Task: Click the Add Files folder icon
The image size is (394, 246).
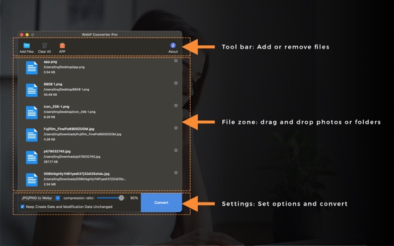Action: pyautogui.click(x=26, y=45)
